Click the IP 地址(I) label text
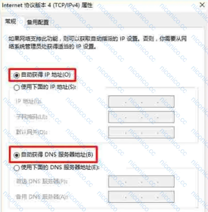 [28, 101]
